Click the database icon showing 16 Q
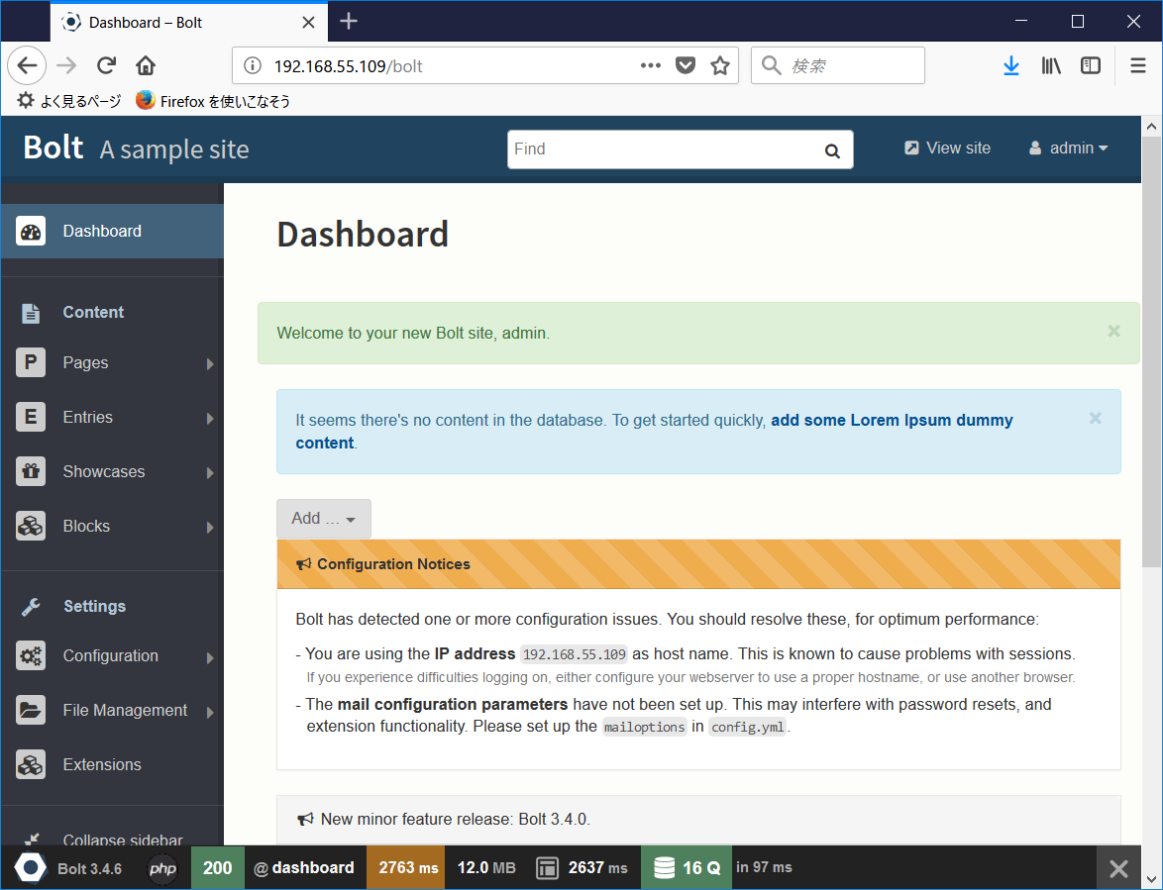The image size is (1163, 890). [x=664, y=868]
